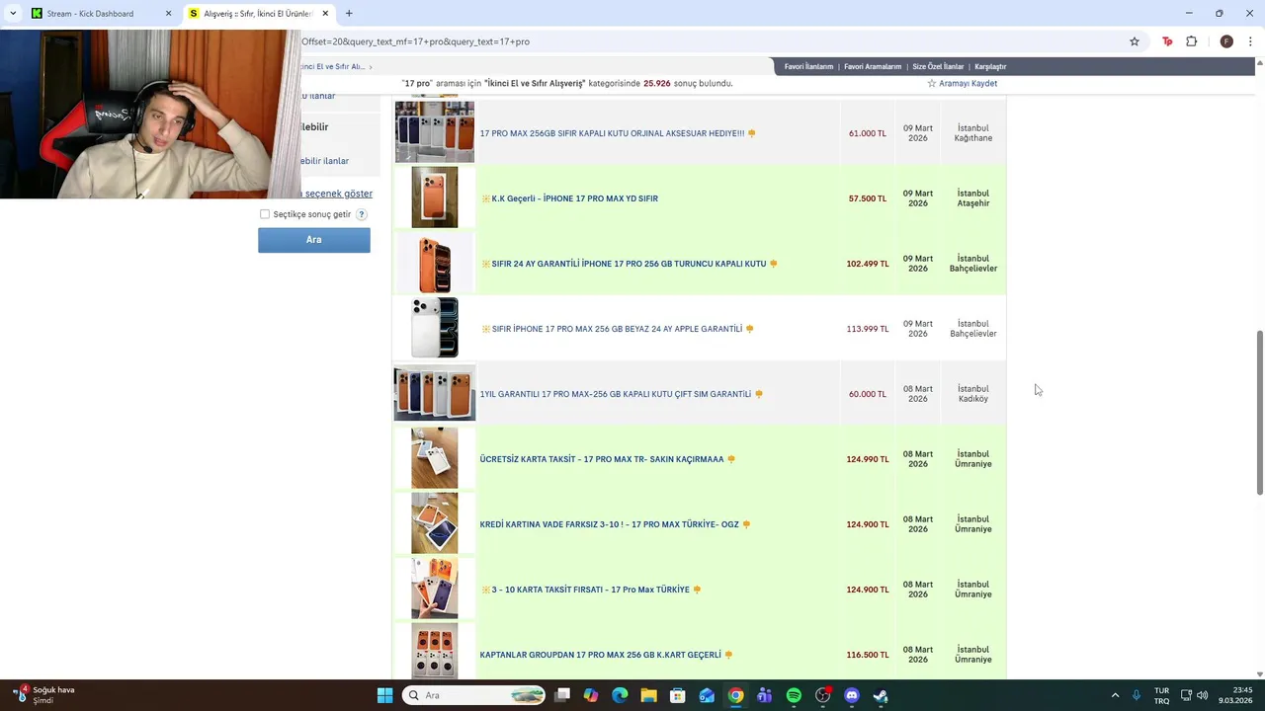
Task: Open Copilot from the taskbar
Action: 591,695
